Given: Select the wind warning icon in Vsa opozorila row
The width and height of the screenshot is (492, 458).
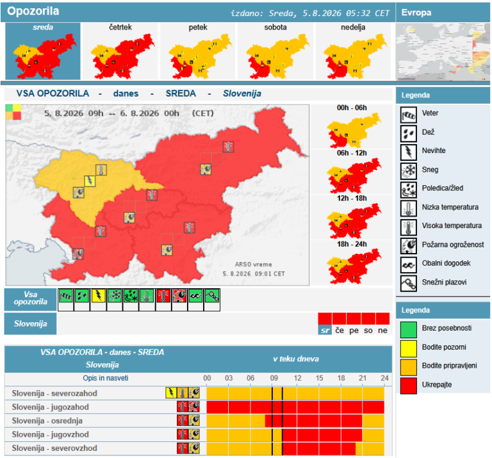Looking at the screenshot, I should click(x=66, y=296).
